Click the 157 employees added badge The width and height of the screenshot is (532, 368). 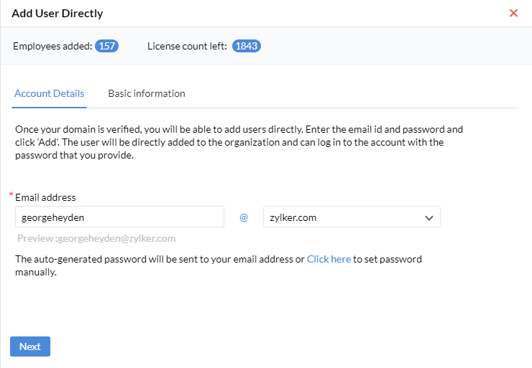pyautogui.click(x=107, y=46)
